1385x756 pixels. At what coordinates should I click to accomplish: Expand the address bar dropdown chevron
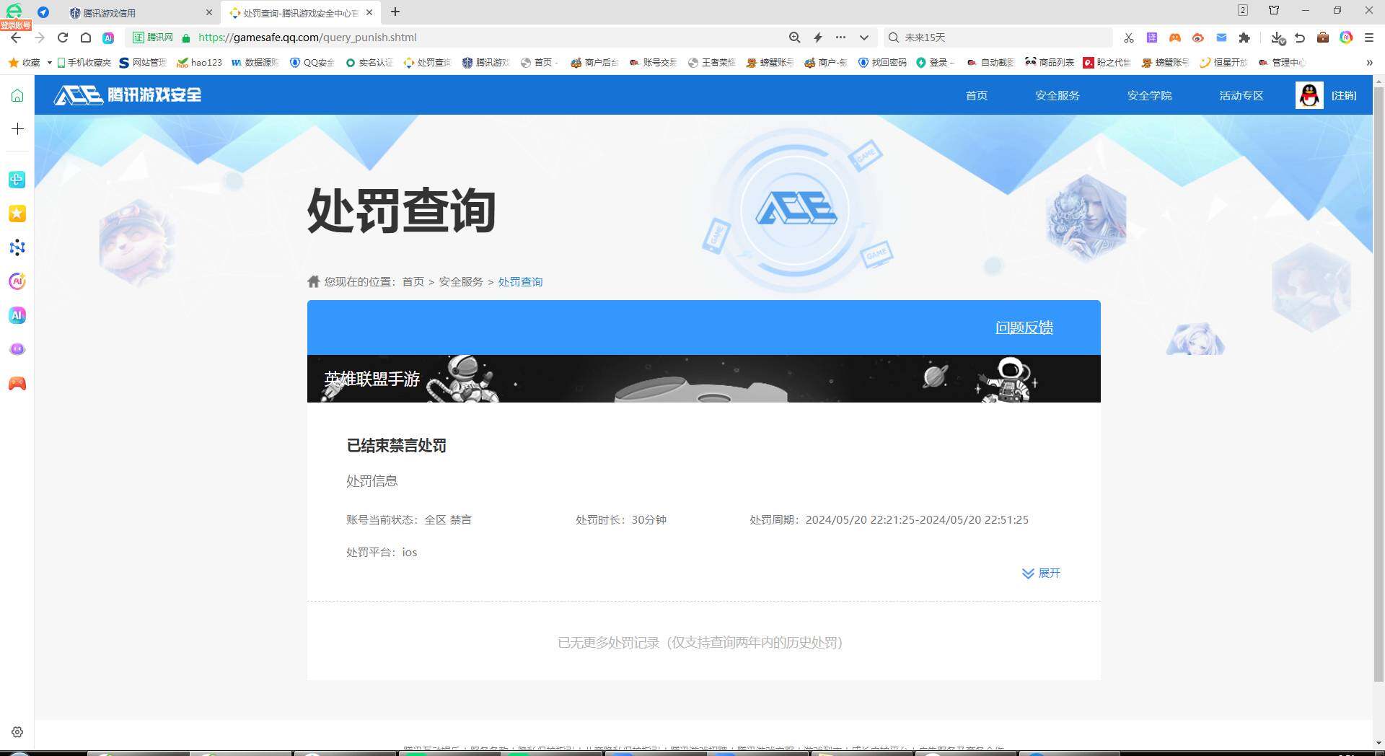point(863,38)
